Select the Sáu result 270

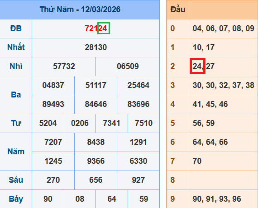[x=53, y=180]
